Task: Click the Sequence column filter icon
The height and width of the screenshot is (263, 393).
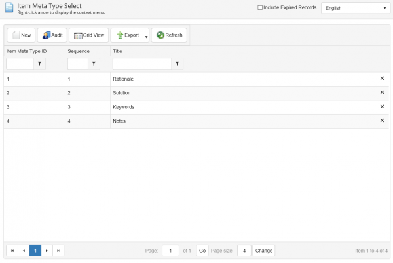Action: [x=94, y=64]
